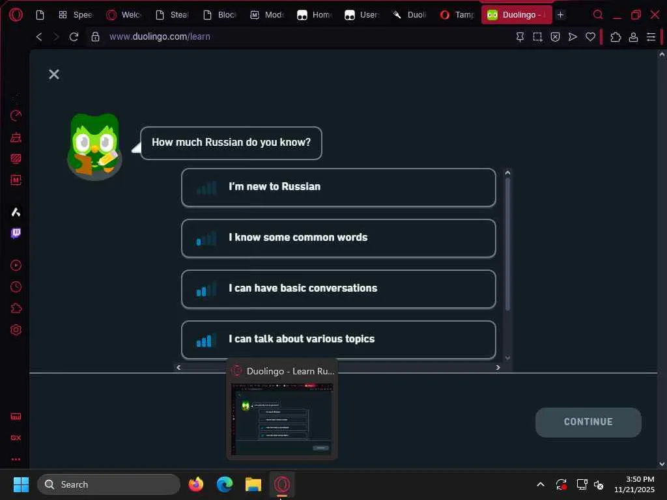Open Player sidebar icon
This screenshot has width=667, height=500.
coord(16,266)
